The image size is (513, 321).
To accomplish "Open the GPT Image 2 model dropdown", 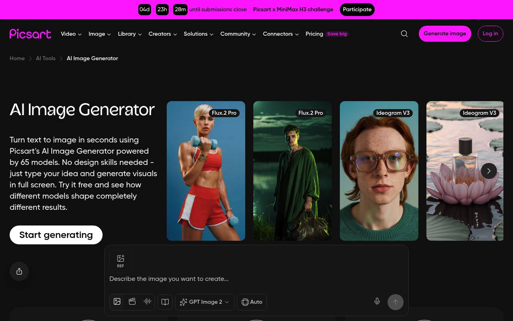I will [205, 302].
